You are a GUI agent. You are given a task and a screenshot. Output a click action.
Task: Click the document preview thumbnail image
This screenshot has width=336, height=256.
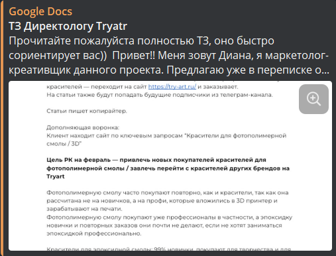click(170, 166)
